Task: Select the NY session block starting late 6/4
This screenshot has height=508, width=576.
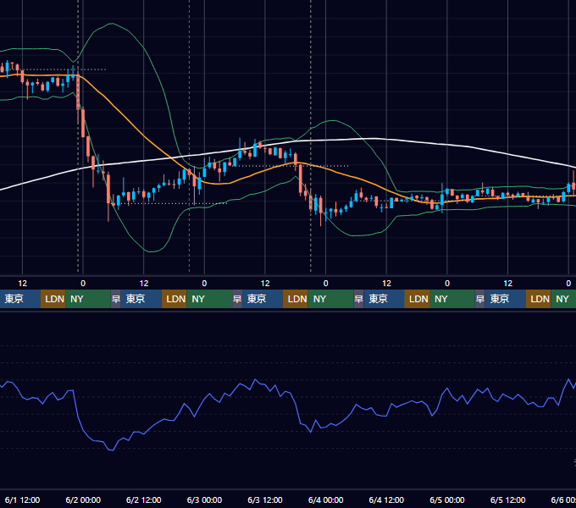Action: 451,299
